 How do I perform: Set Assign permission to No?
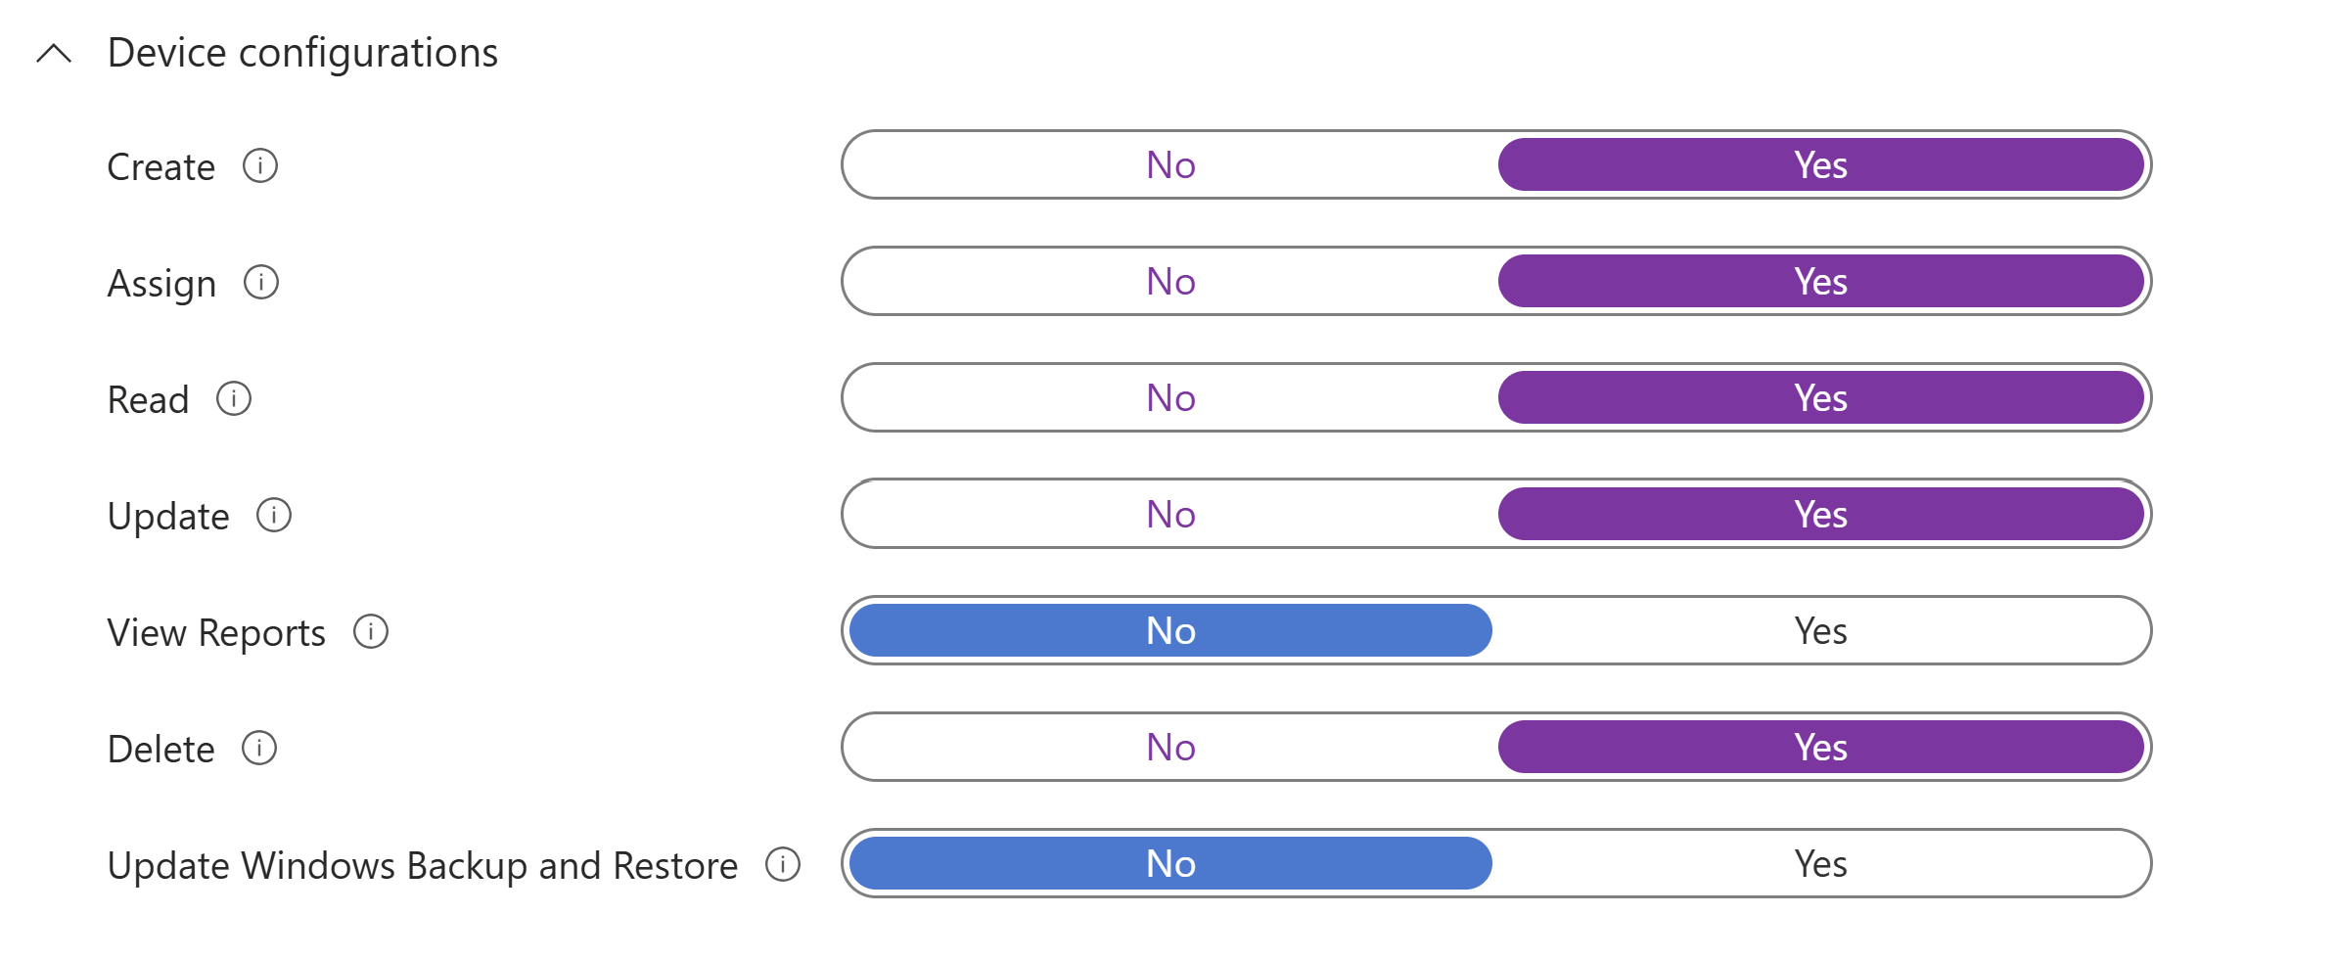coord(1170,281)
